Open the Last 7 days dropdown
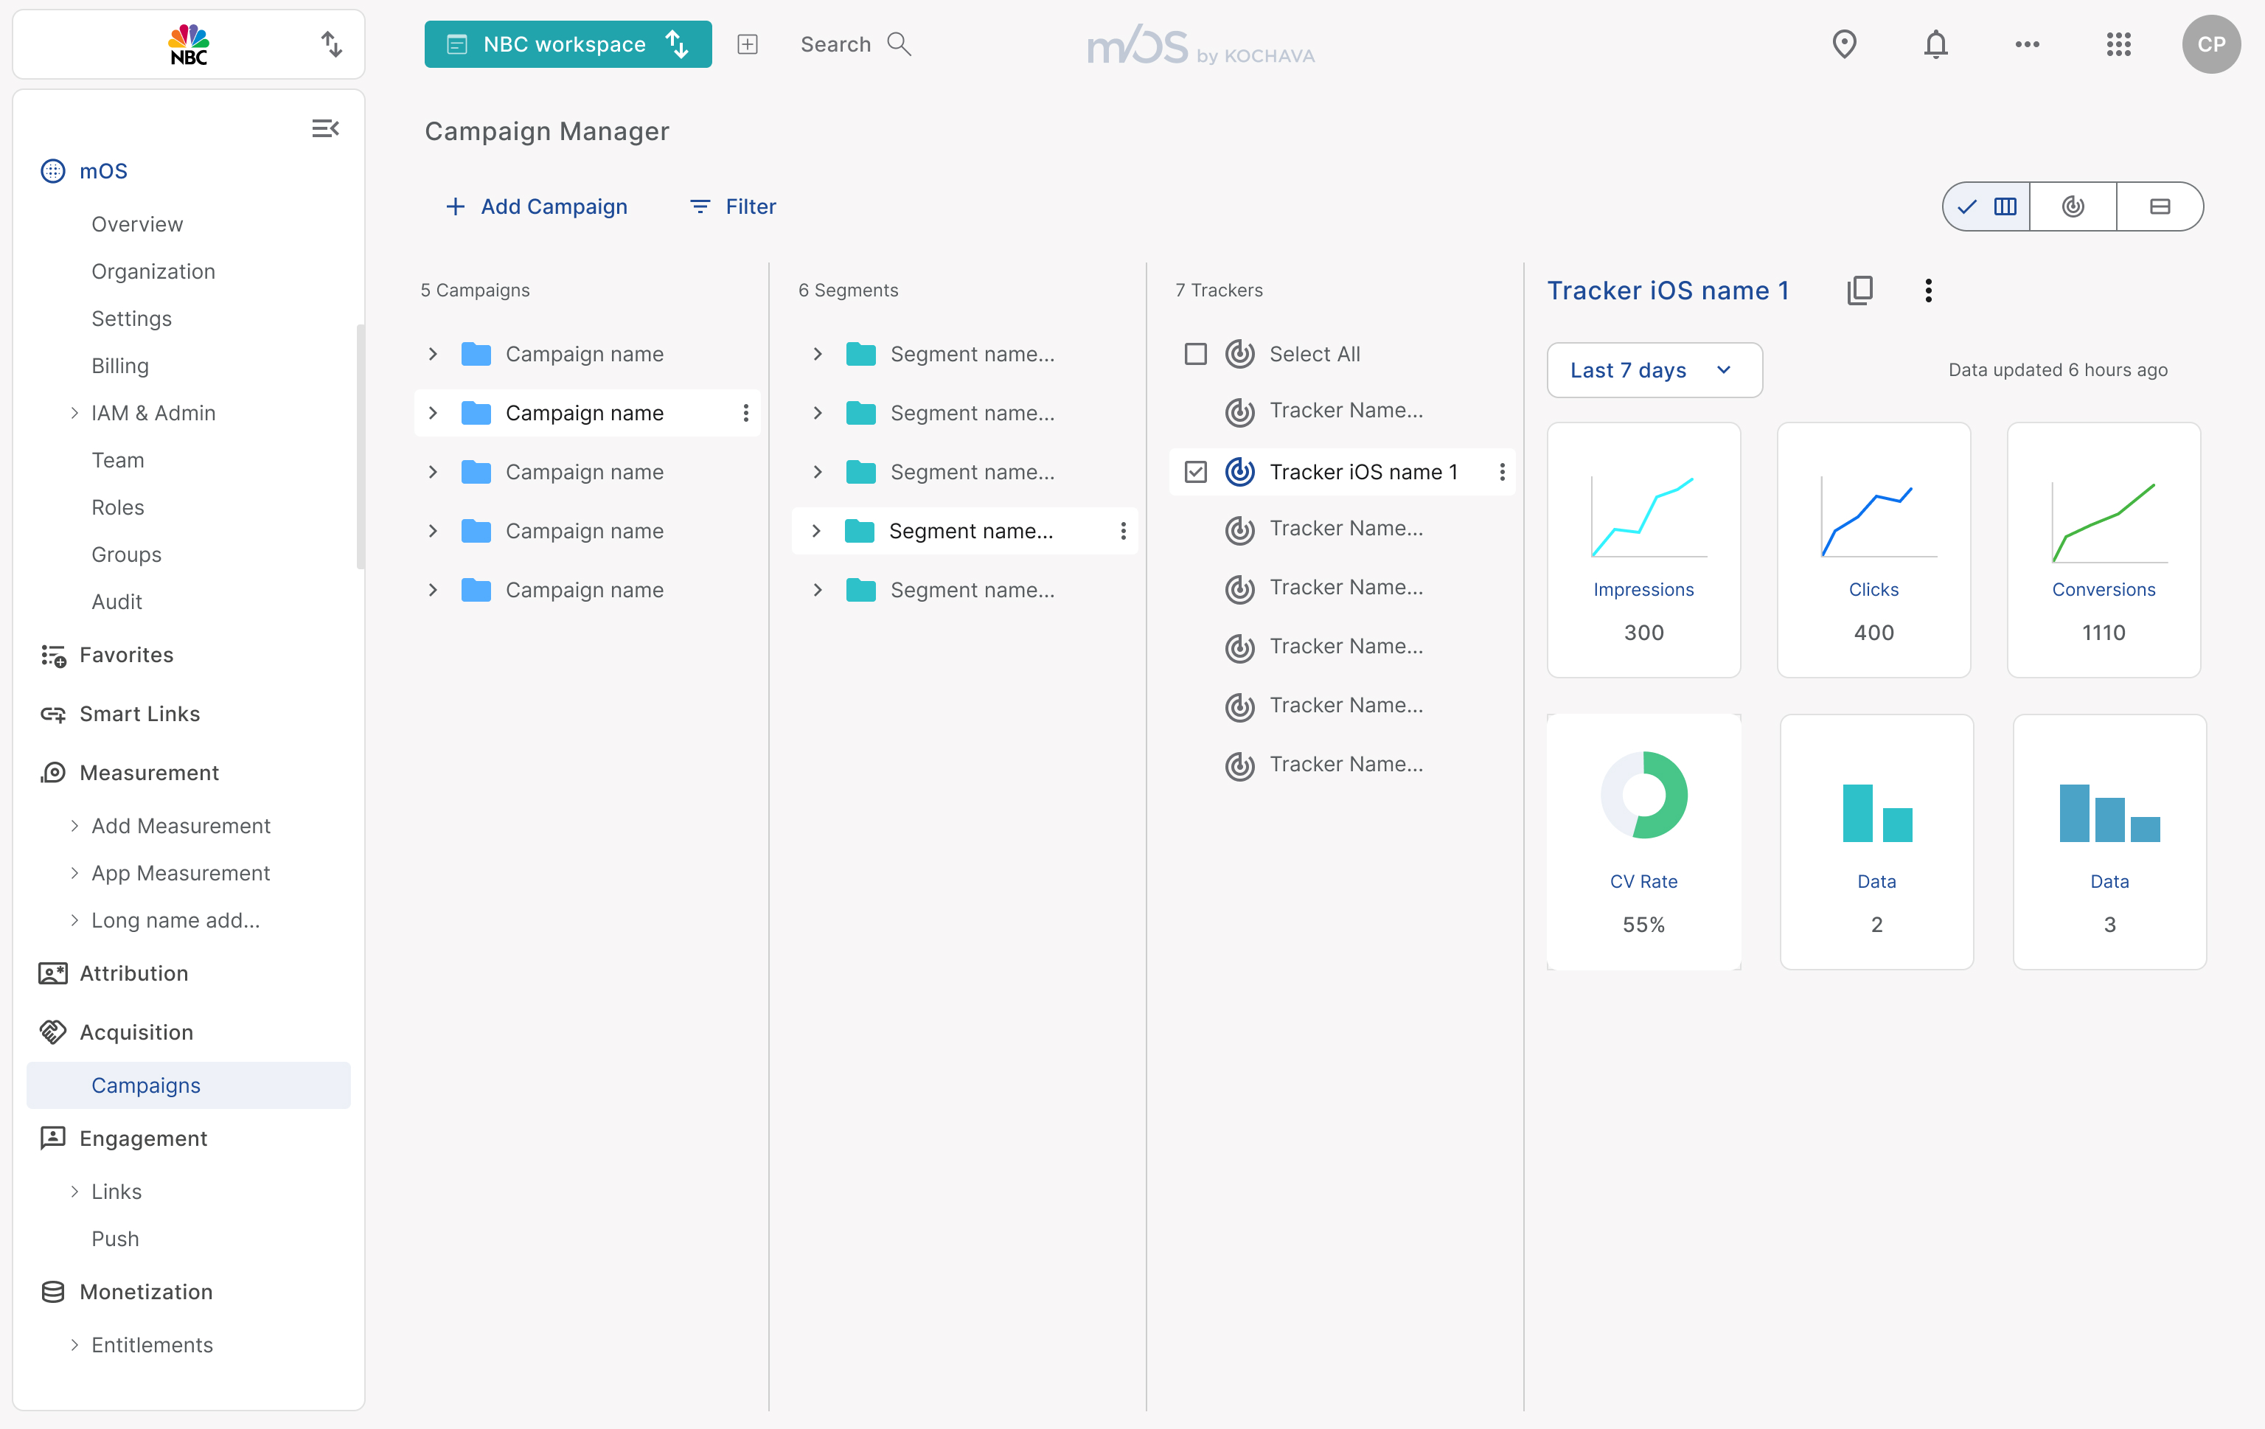 point(1654,369)
